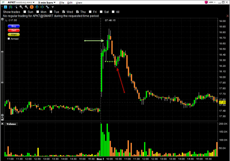
Task: Click the chart app icon in title bar
Action: (3, 2)
